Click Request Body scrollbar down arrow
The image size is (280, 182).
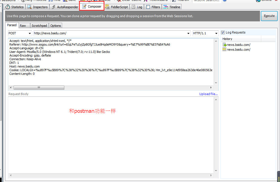pos(216,171)
